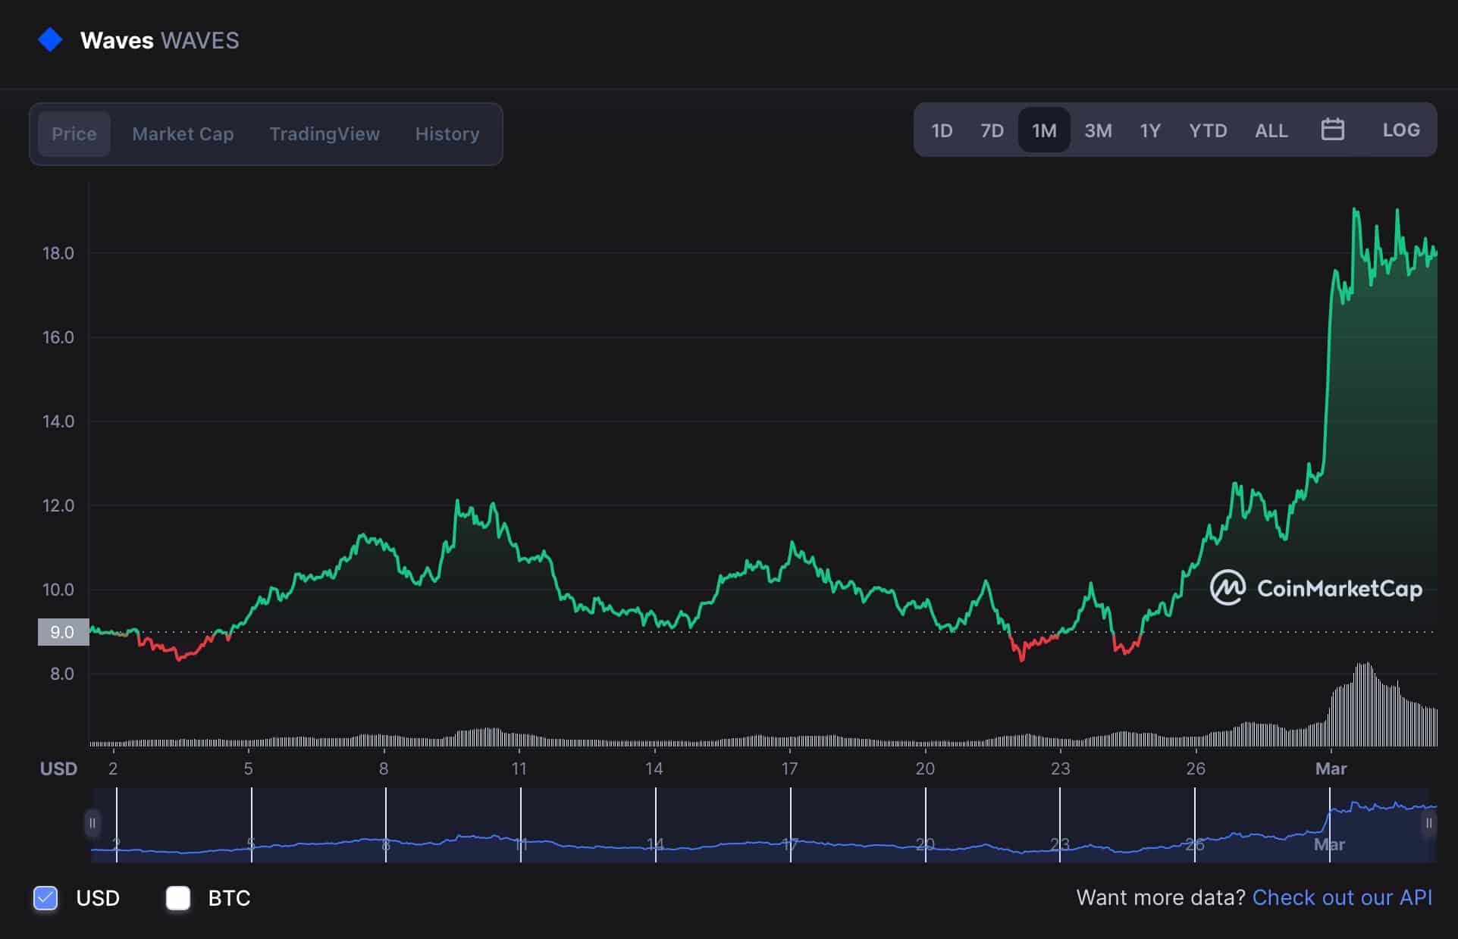The height and width of the screenshot is (939, 1458).
Task: Show the 1Y time range
Action: (1149, 131)
